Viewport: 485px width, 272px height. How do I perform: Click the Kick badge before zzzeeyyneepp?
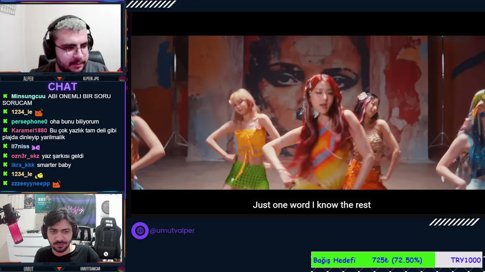tap(5, 184)
